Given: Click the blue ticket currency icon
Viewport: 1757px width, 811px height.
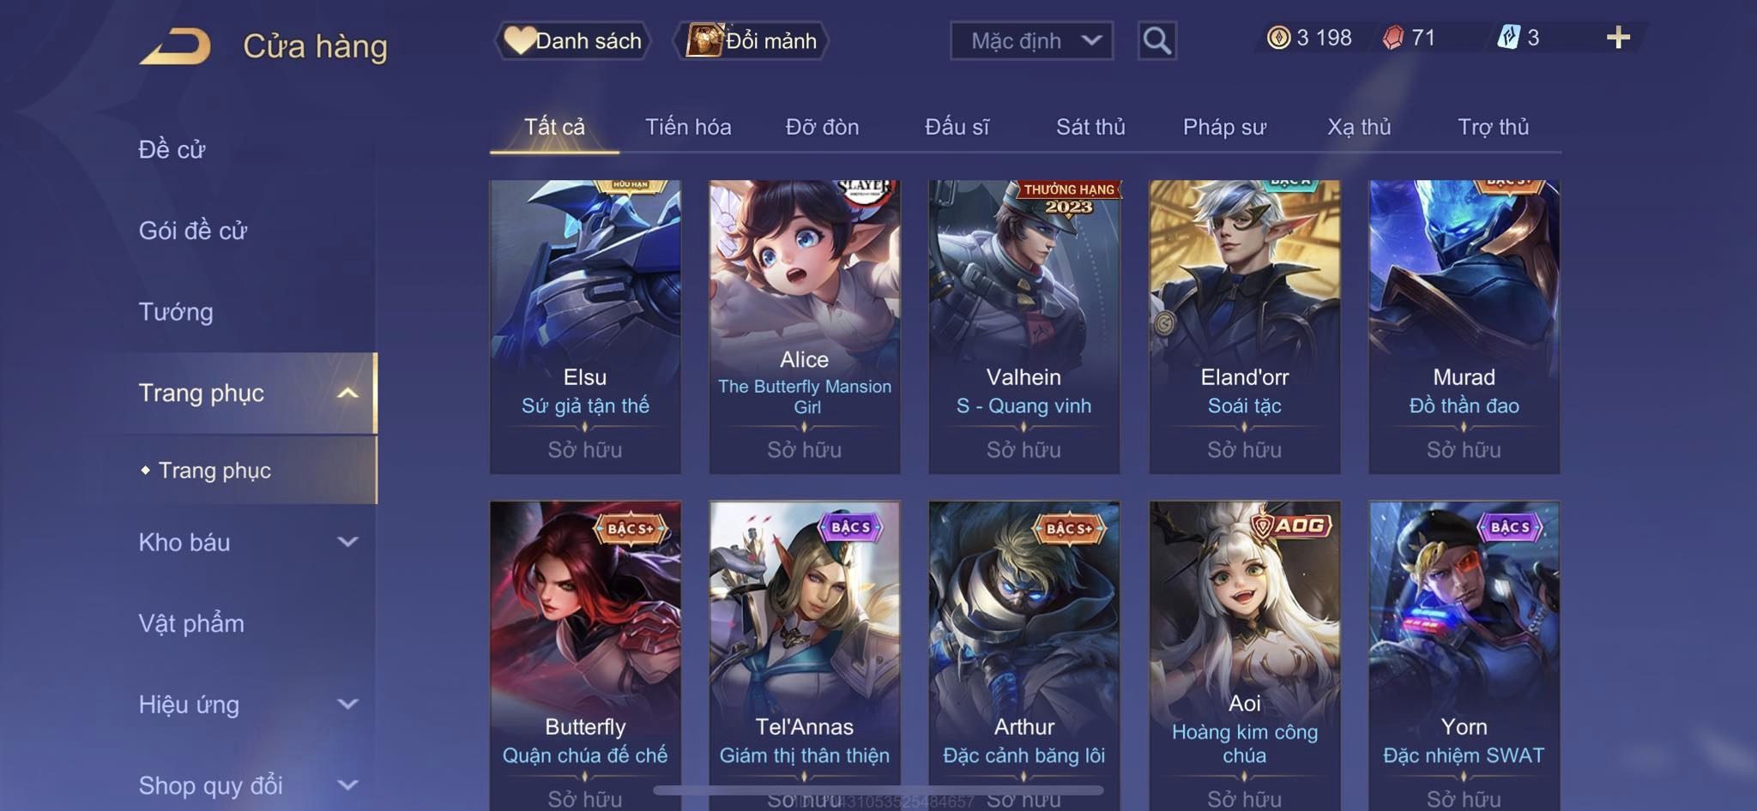Looking at the screenshot, I should point(1508,38).
